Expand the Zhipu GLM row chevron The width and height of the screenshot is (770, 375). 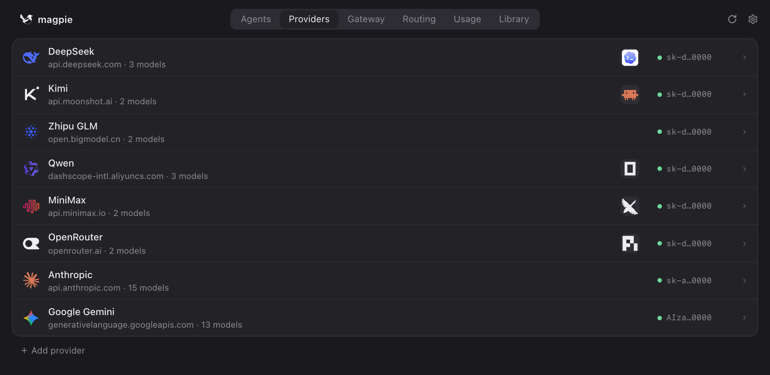(744, 132)
